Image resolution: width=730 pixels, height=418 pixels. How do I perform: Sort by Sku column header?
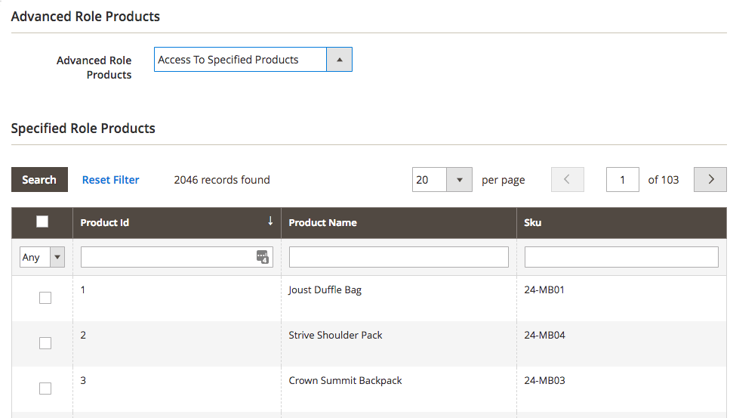click(x=533, y=222)
